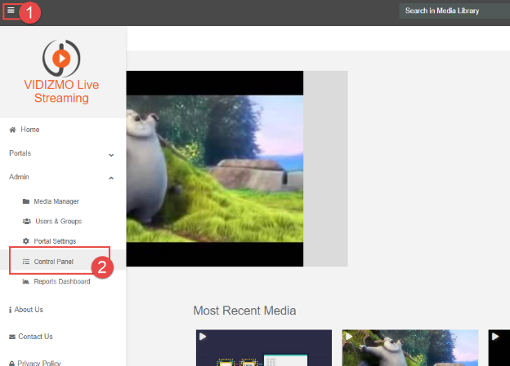
Task: Click the Search in Media Library field
Action: pos(454,11)
